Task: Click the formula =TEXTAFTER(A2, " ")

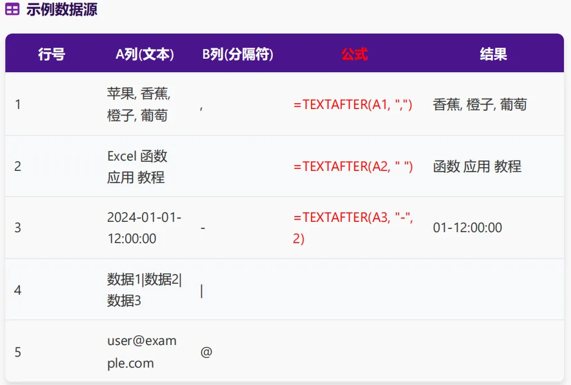Action: [x=353, y=166]
